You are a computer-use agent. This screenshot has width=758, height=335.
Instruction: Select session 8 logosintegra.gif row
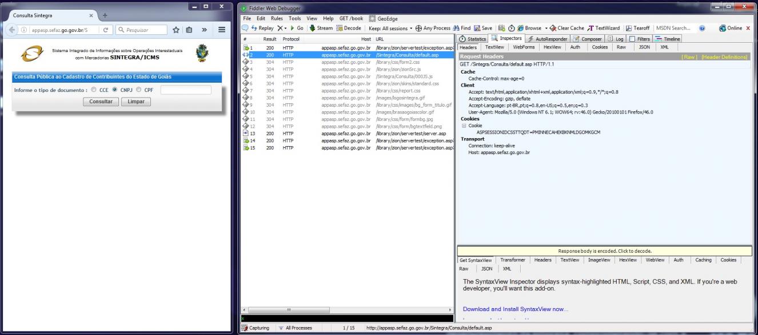pyautogui.click(x=349, y=98)
